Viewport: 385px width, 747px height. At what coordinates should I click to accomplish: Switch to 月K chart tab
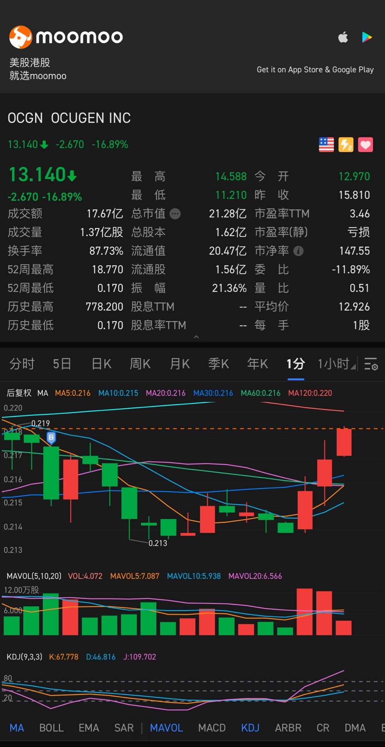(180, 364)
